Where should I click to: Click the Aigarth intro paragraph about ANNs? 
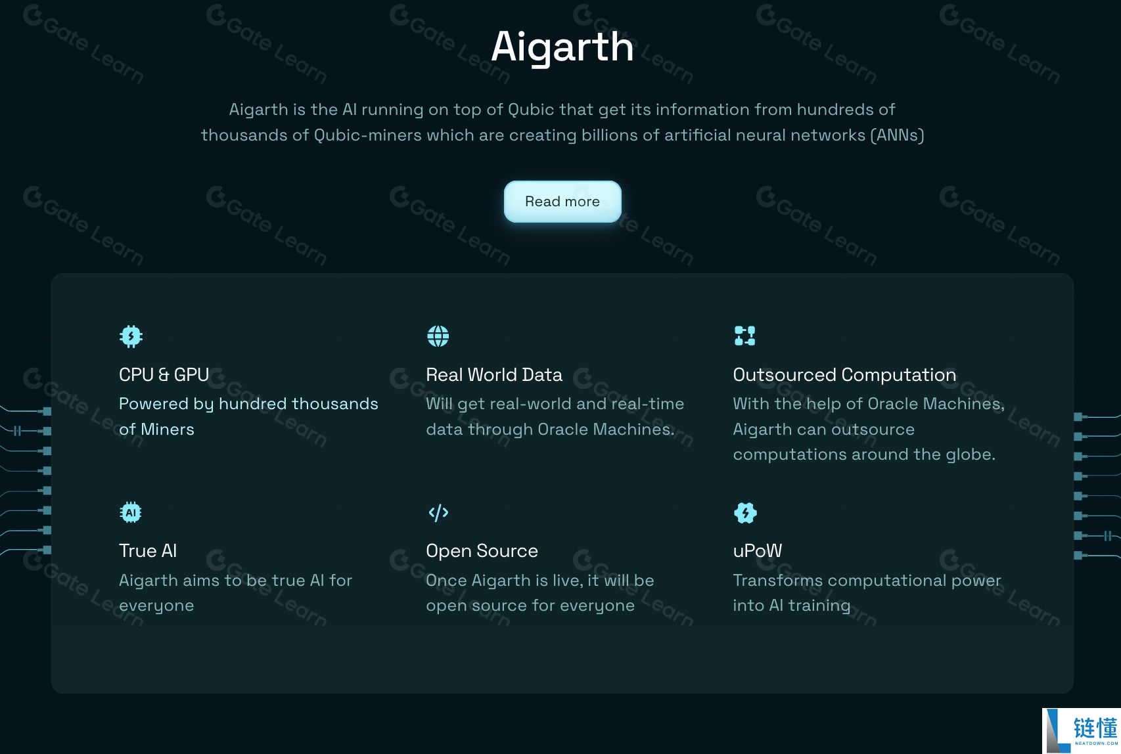[562, 122]
